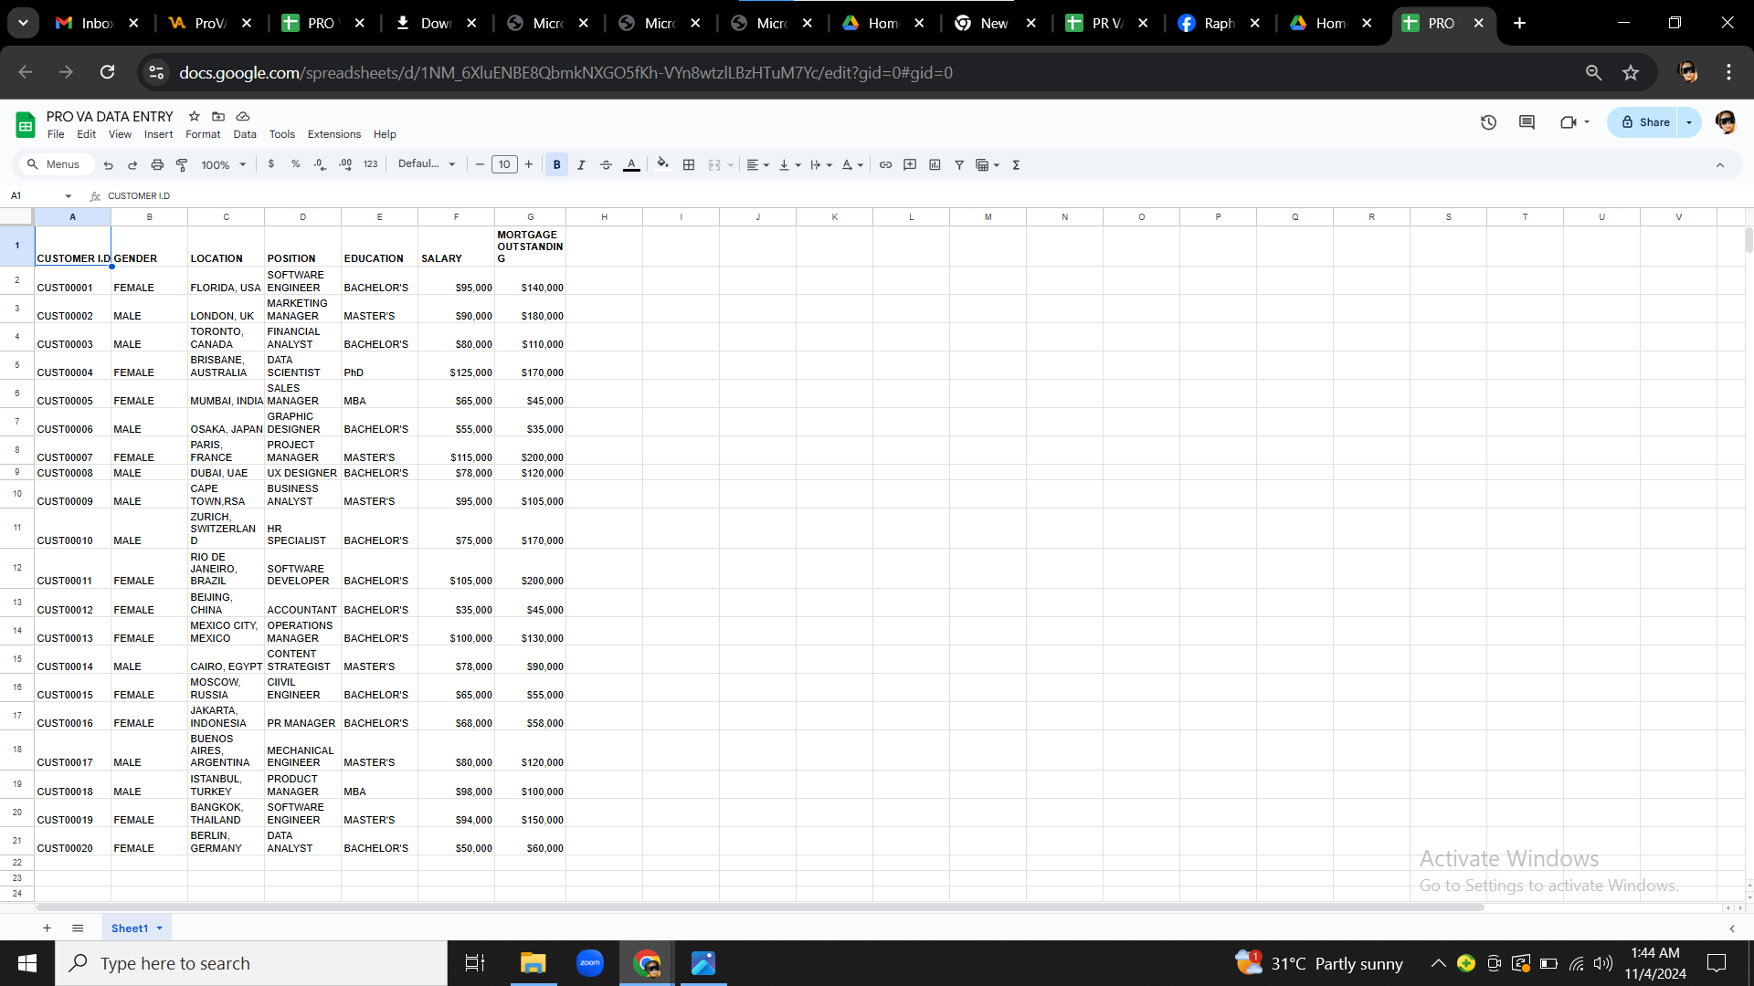Open the font family dropdown
The width and height of the screenshot is (1754, 986).
[x=427, y=164]
